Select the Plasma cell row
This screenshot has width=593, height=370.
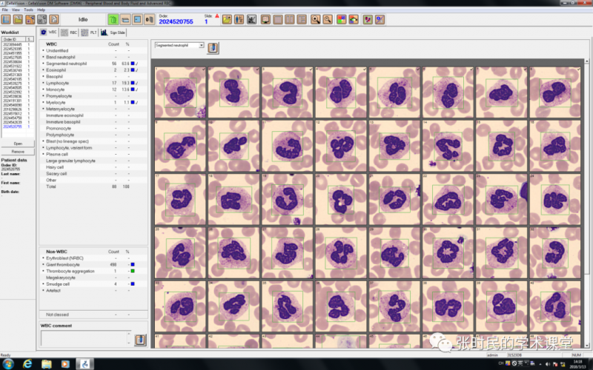point(93,154)
